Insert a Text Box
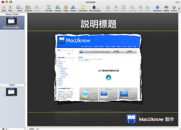Viewport: 181px width, 130px height. pos(49,9)
